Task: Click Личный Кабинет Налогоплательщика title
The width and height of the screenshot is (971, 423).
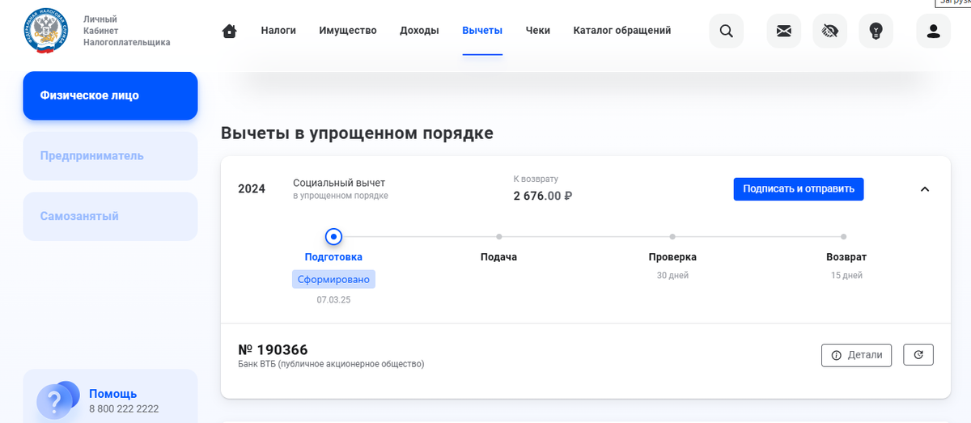Action: [x=127, y=31]
